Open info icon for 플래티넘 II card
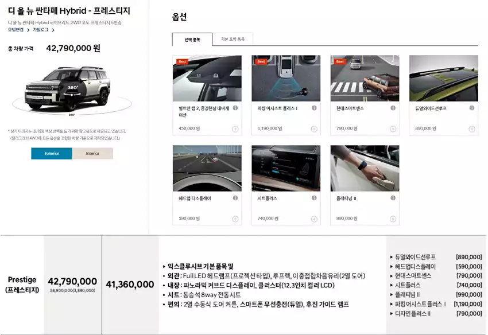This screenshot has width=488, height=335. 393,198
